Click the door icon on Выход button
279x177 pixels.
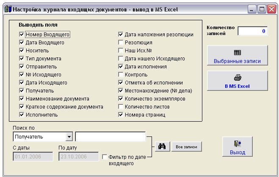tap(238, 144)
